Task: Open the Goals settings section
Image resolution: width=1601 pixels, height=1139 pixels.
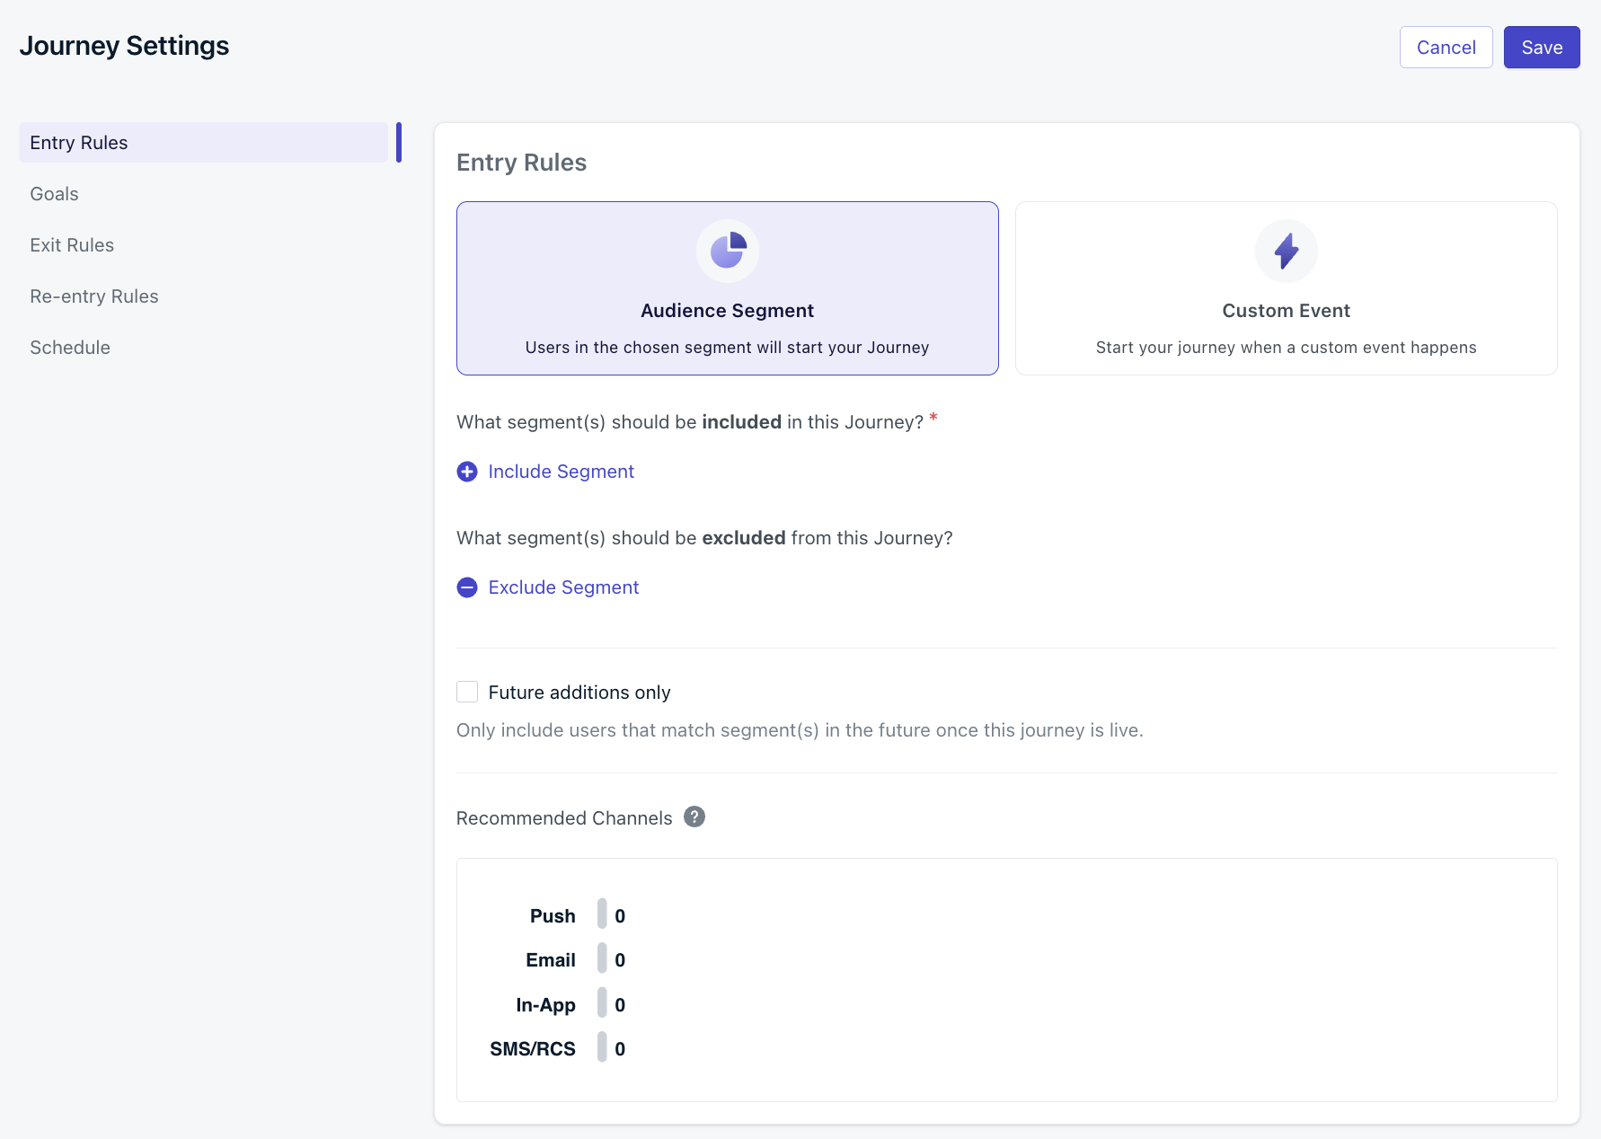Action: pos(54,193)
